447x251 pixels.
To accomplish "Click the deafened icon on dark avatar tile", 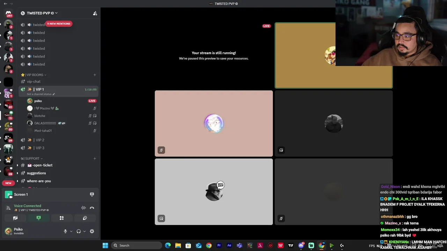I will 281,150.
